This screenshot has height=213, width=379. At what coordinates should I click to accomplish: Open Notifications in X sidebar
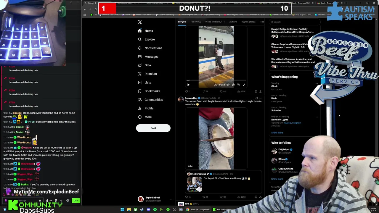(x=150, y=48)
